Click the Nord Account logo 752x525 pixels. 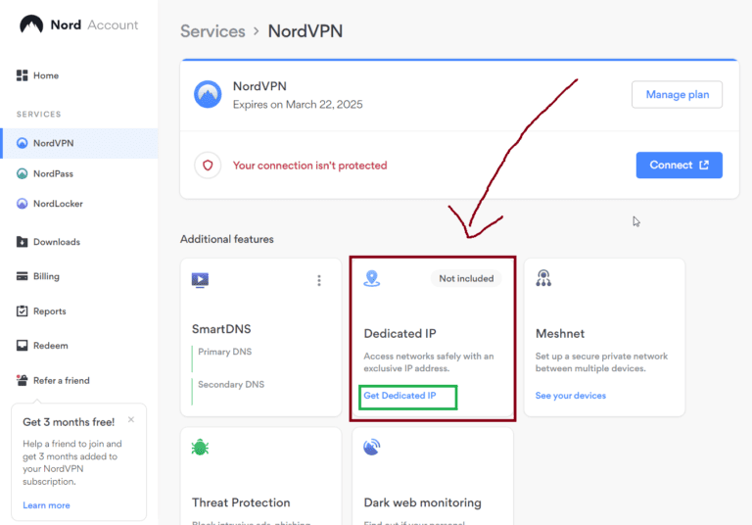78,24
